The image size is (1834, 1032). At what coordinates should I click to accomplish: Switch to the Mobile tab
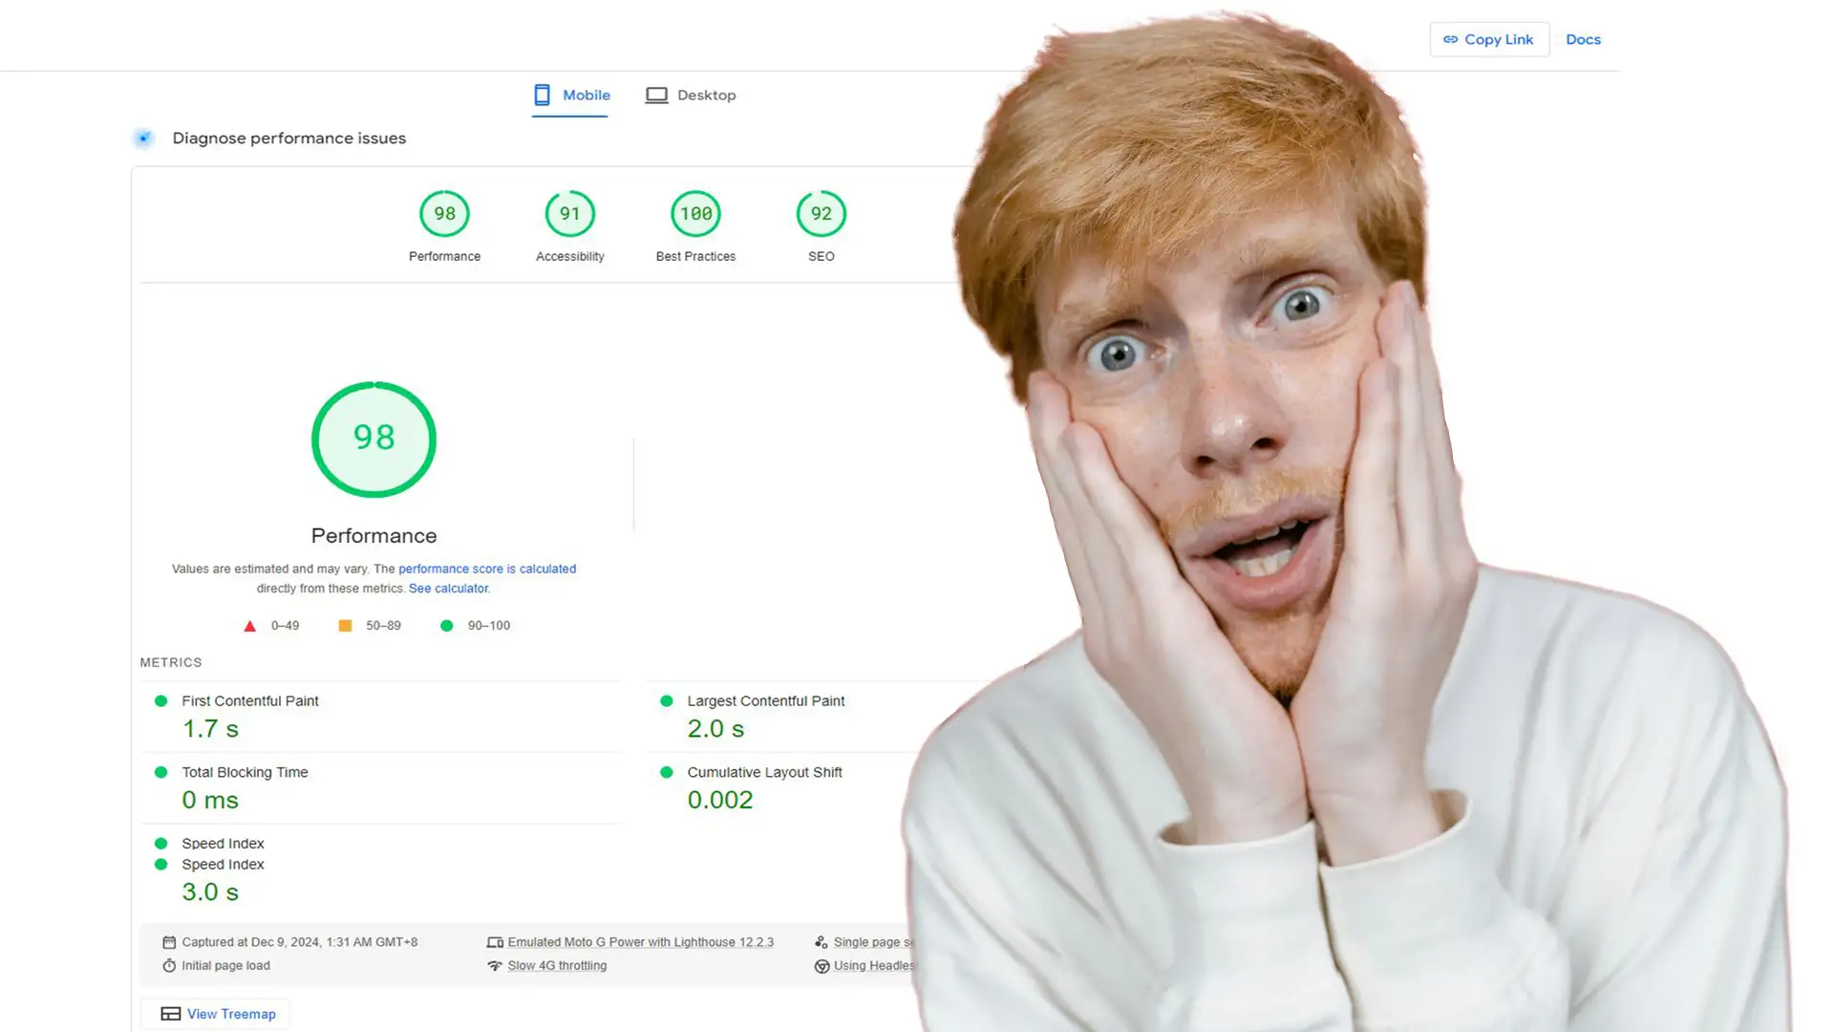coord(571,96)
